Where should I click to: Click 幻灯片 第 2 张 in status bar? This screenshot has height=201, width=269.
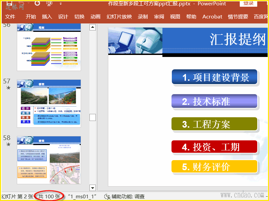tap(17, 197)
